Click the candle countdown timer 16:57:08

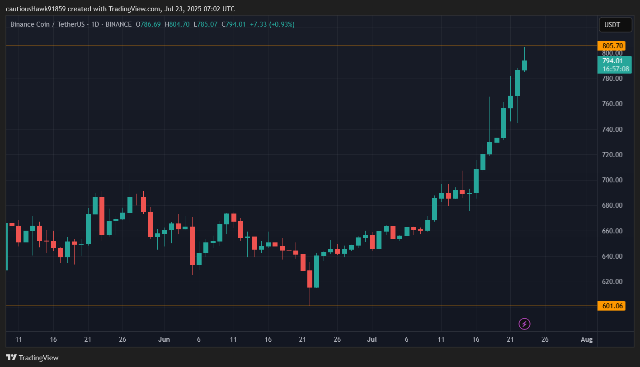coord(616,69)
